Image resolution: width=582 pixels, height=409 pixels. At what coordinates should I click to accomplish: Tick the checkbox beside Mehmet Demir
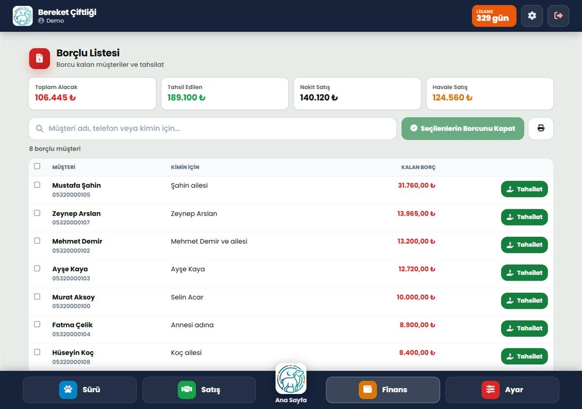(37, 240)
